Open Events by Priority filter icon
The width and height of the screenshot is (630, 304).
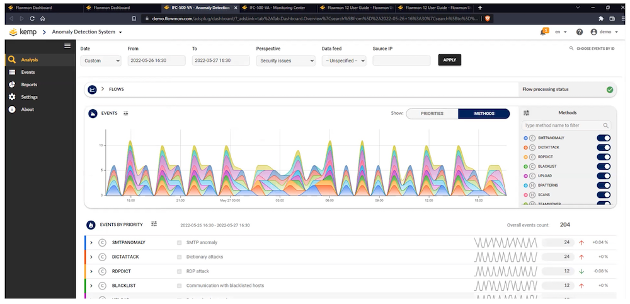coord(154,224)
